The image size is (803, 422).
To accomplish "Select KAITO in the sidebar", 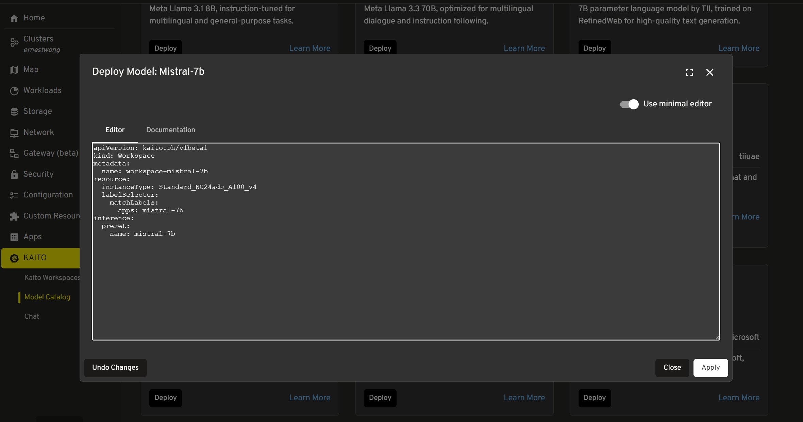I will pyautogui.click(x=40, y=258).
